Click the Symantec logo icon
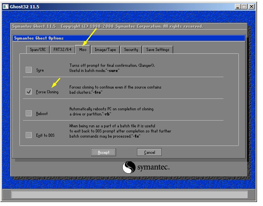 coord(129,167)
